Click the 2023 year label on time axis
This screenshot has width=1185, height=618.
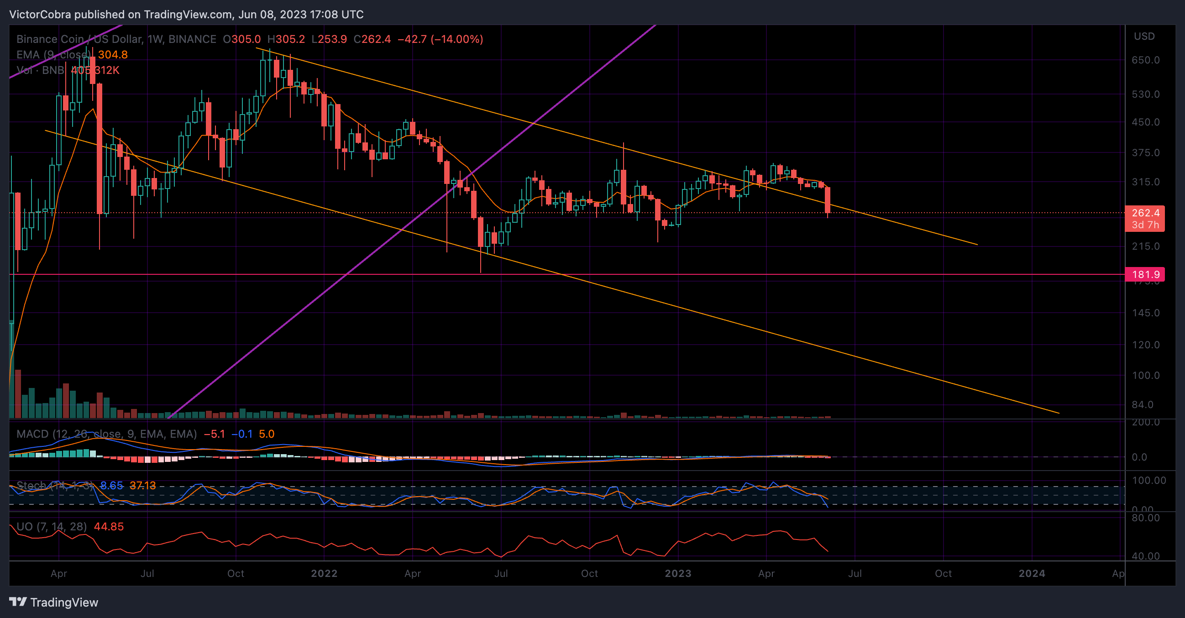point(678,573)
